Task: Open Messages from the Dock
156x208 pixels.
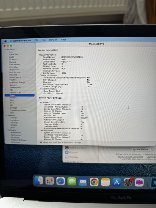Action: [x=72, y=181]
